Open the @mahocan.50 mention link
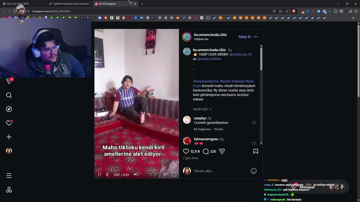360x202 pixels. click(x=240, y=54)
